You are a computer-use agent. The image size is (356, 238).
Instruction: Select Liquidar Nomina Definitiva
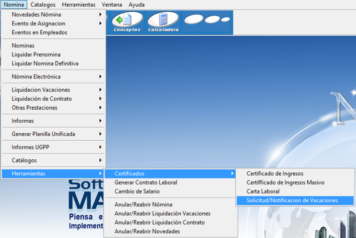click(53, 63)
